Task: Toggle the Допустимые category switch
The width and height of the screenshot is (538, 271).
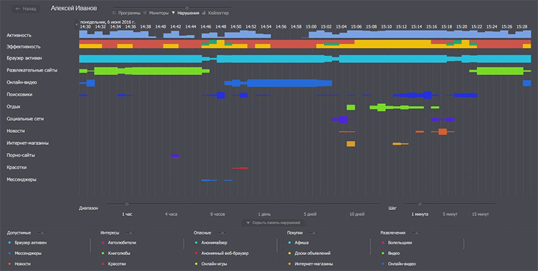Action: click(41, 233)
